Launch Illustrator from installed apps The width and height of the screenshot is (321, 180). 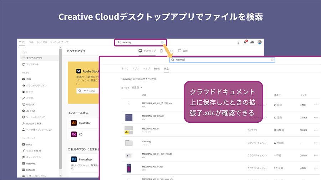[74, 123]
